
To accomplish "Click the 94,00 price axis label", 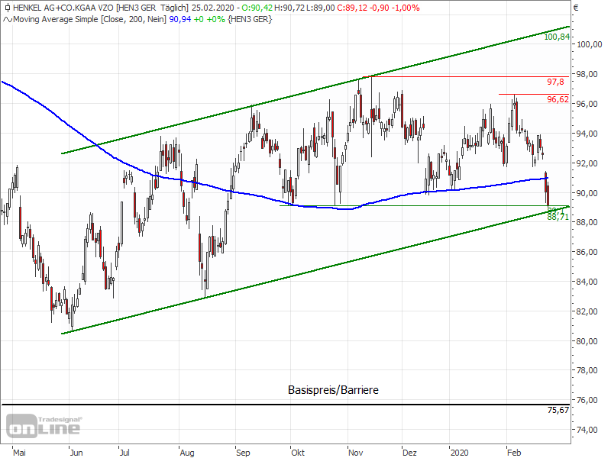I will (x=587, y=134).
